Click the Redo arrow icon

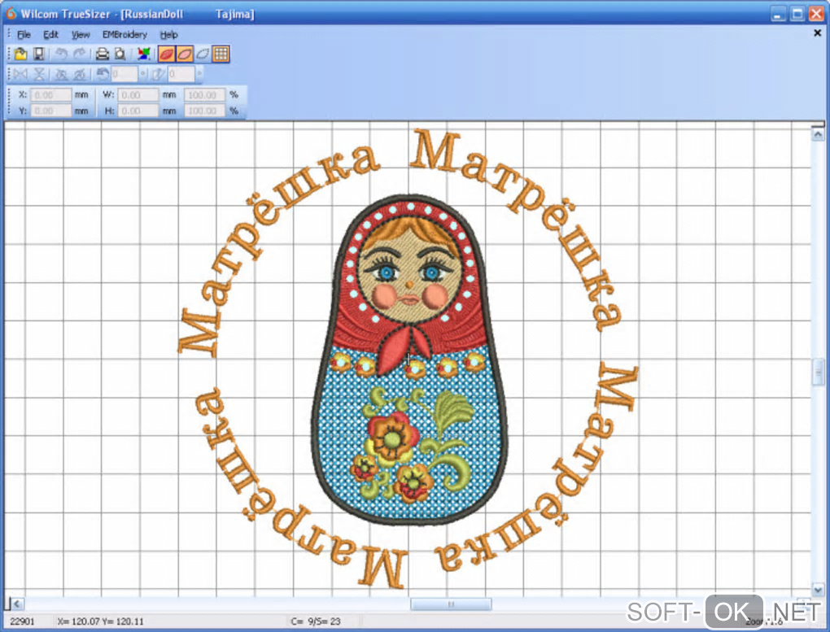tap(79, 54)
